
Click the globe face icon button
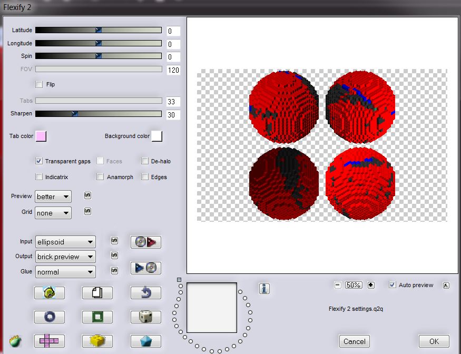(50, 293)
